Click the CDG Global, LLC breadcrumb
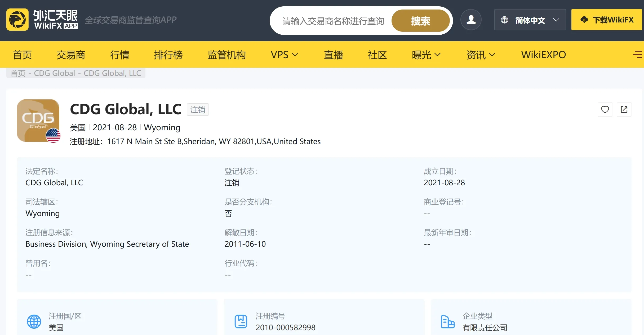The height and width of the screenshot is (335, 644). [x=112, y=73]
